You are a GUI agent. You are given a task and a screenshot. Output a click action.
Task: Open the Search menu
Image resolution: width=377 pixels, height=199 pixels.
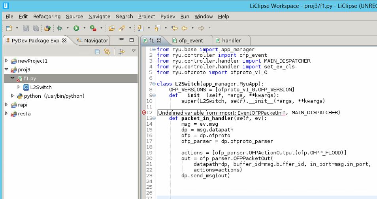pyautogui.click(x=124, y=17)
